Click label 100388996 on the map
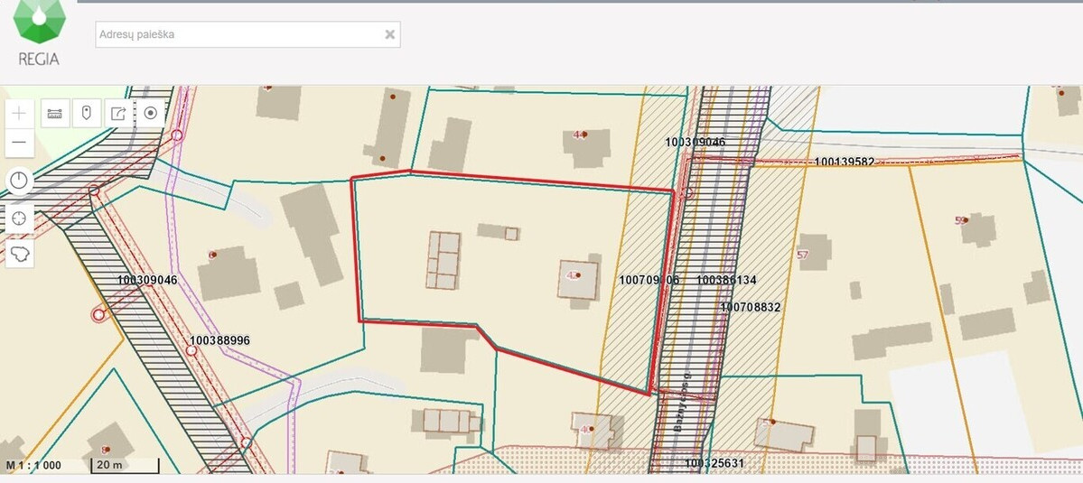1083x483 pixels. point(219,341)
